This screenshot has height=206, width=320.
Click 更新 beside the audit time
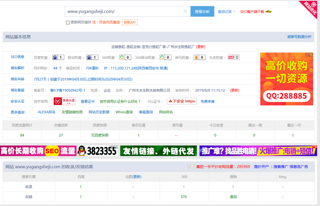pos(235,90)
